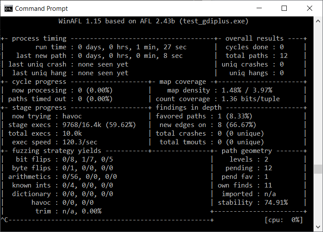Click the 'fuzzing strategy yields' heading

click(56, 151)
